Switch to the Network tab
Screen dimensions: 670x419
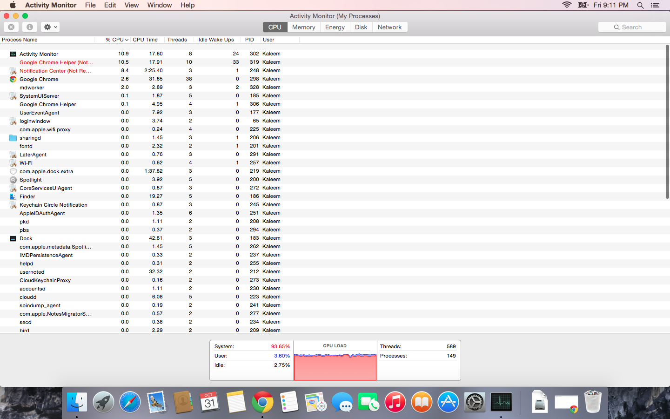(x=390, y=27)
